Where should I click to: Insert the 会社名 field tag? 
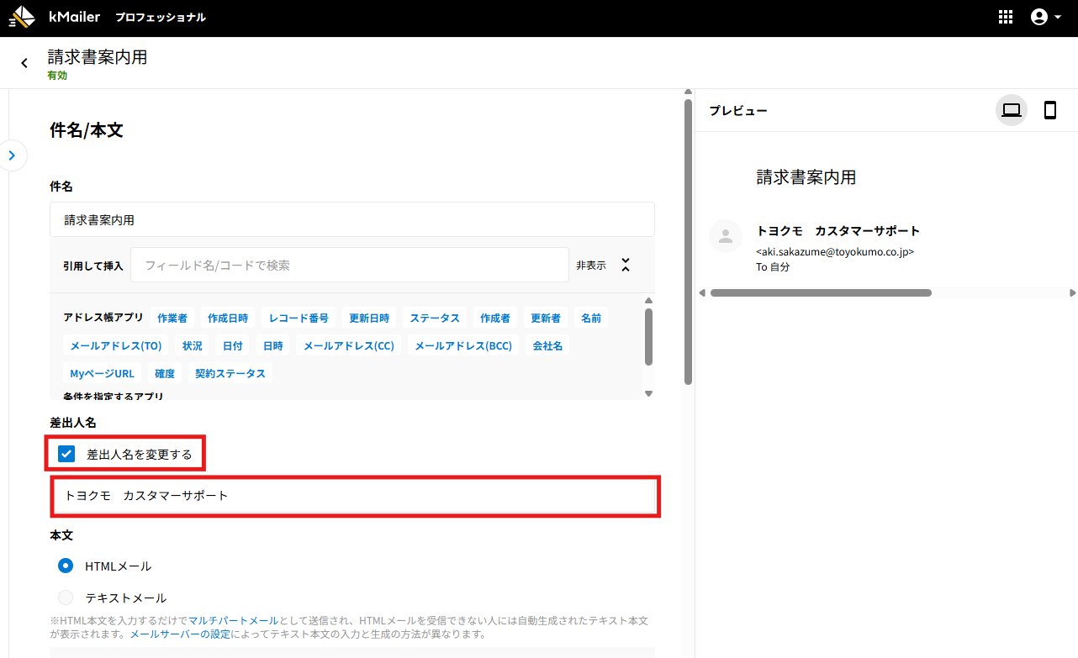click(x=547, y=345)
